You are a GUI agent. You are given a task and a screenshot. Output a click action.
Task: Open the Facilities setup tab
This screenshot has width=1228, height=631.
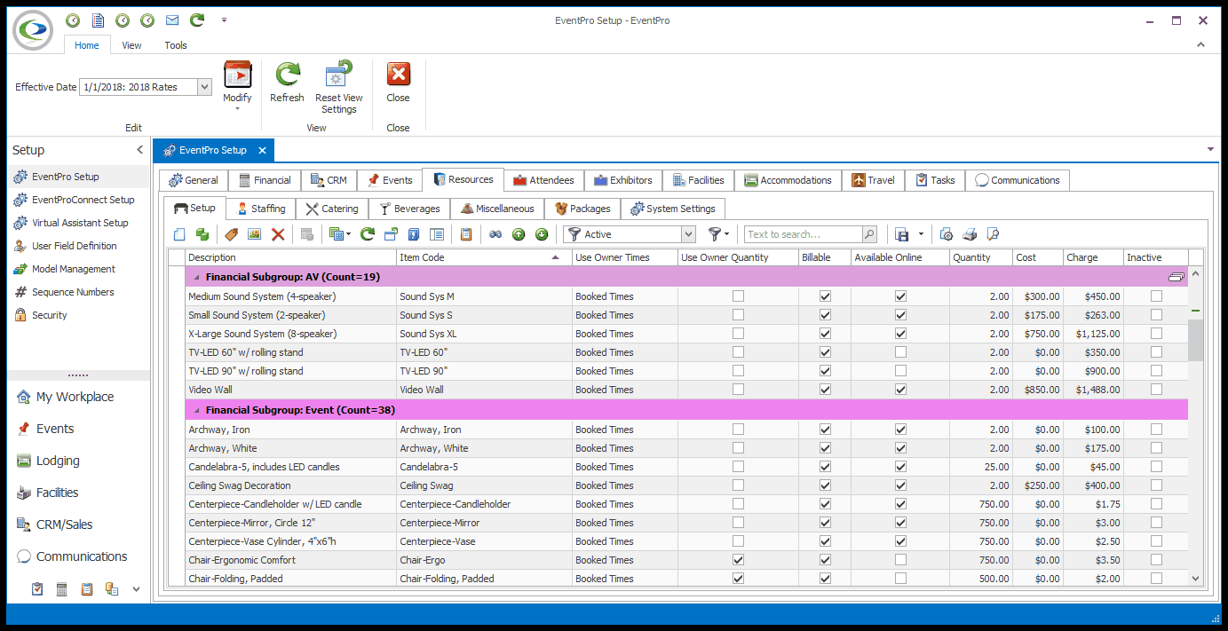[x=698, y=180]
